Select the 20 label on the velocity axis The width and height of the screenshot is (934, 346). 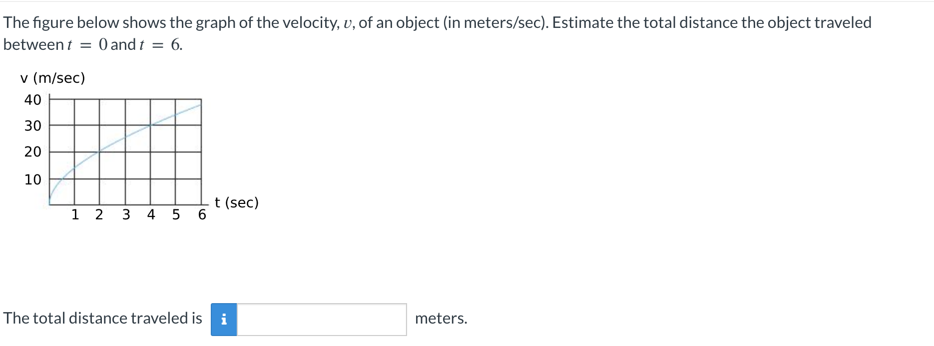coord(33,152)
